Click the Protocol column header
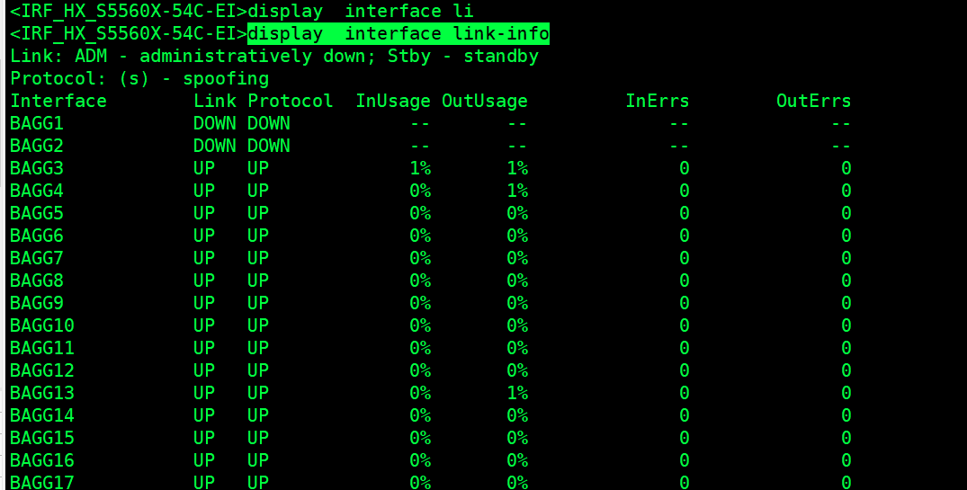 291,101
